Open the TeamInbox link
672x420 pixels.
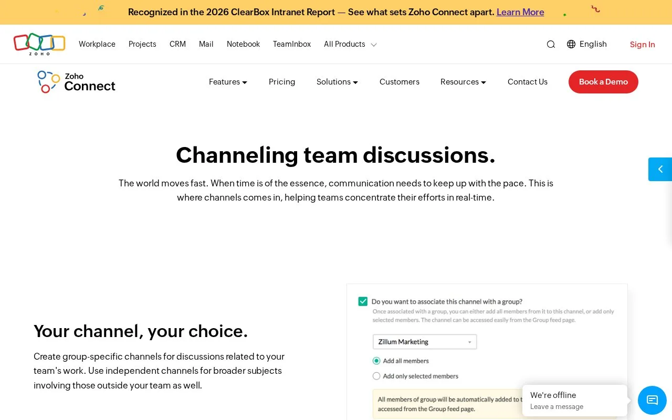[292, 44]
